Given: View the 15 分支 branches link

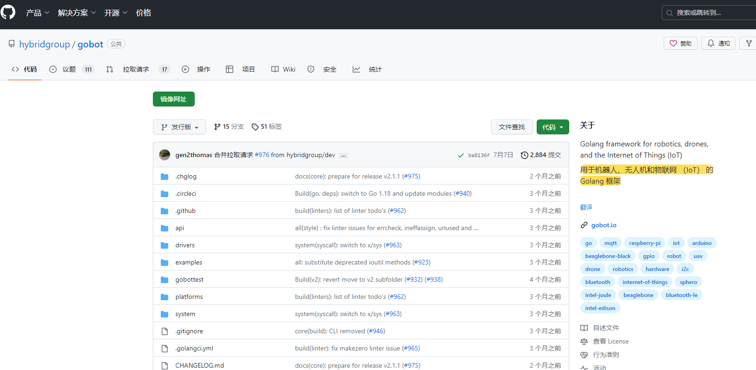Looking at the screenshot, I should point(229,126).
